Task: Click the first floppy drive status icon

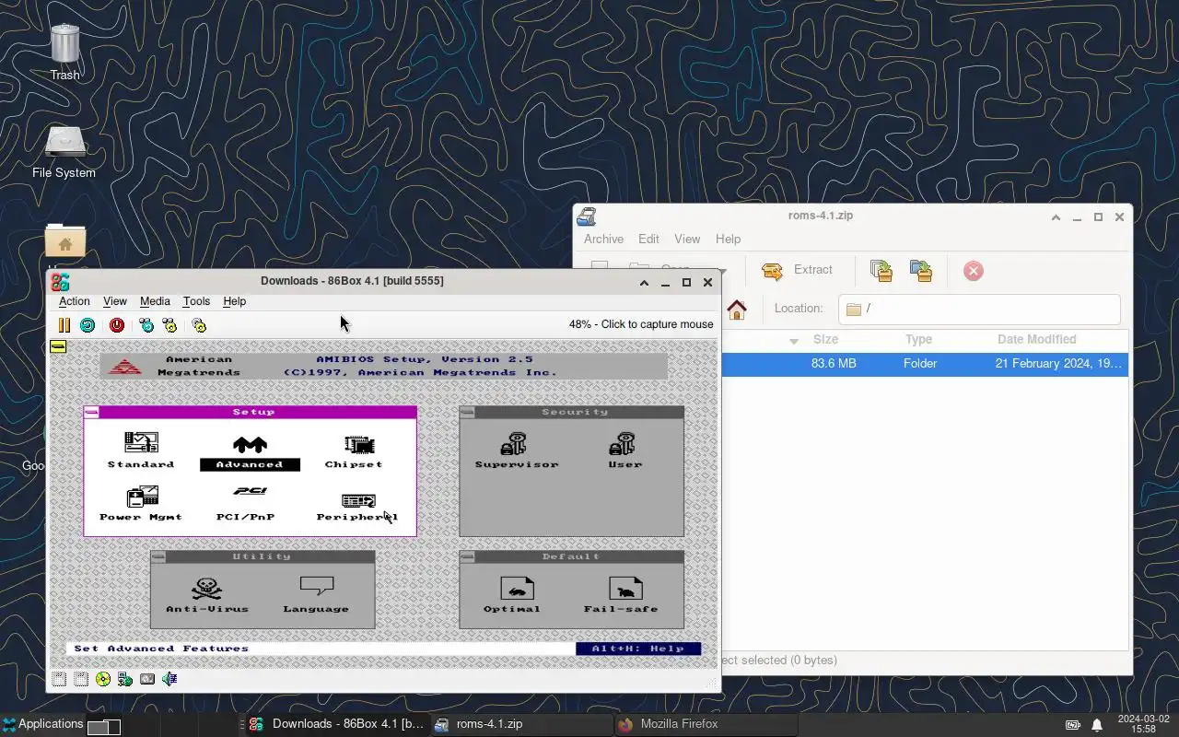Action: tap(59, 679)
